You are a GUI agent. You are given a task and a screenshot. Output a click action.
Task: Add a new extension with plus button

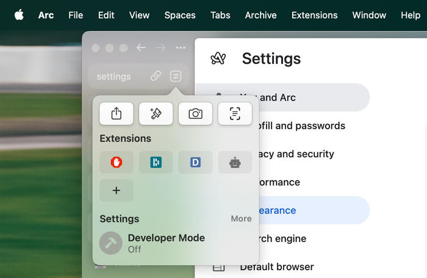click(x=117, y=190)
